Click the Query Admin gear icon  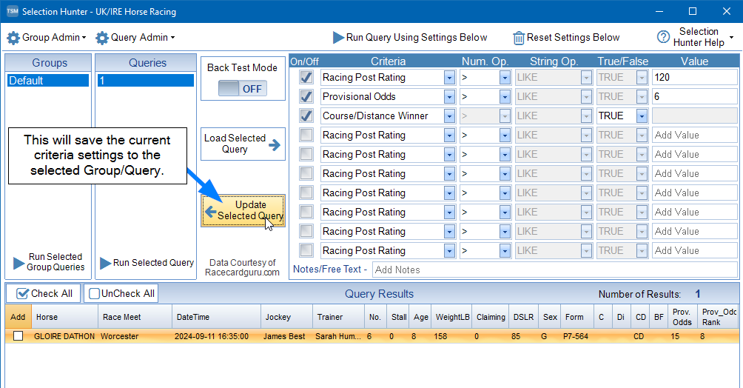tap(102, 38)
